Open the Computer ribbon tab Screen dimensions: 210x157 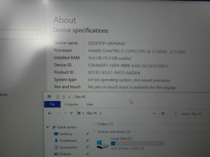71,105
